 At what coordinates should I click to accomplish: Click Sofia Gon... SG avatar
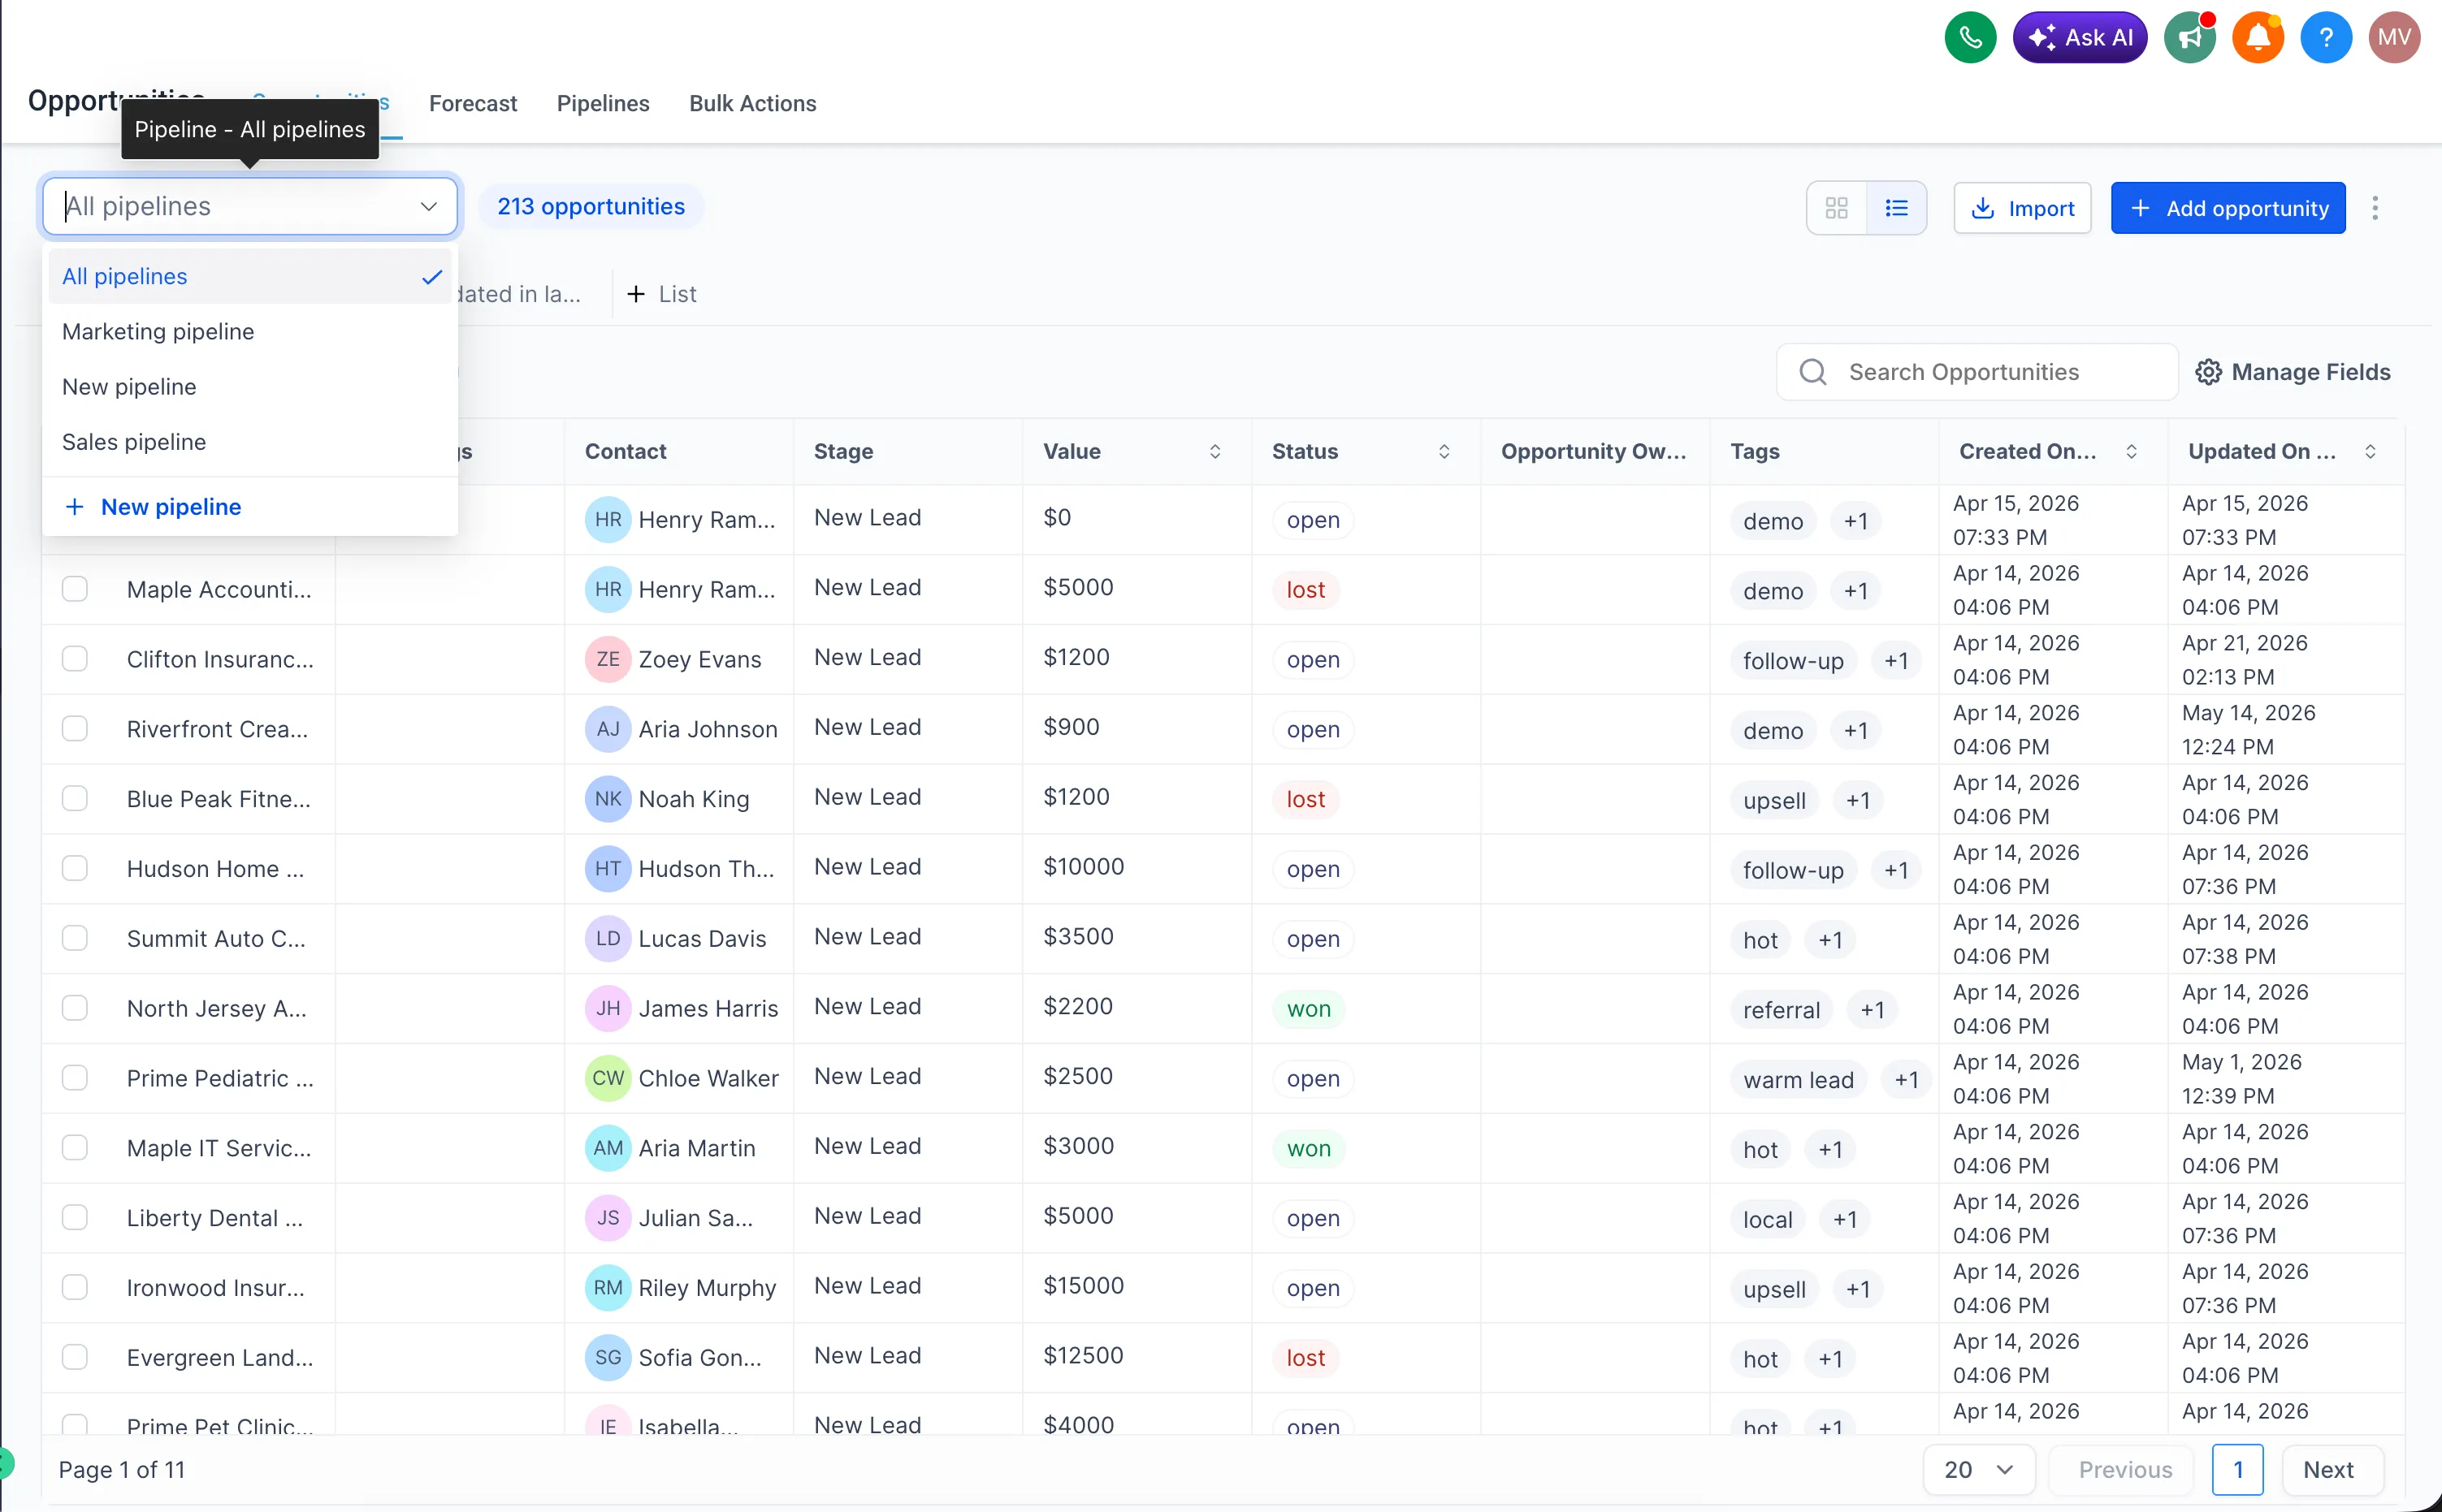(607, 1357)
